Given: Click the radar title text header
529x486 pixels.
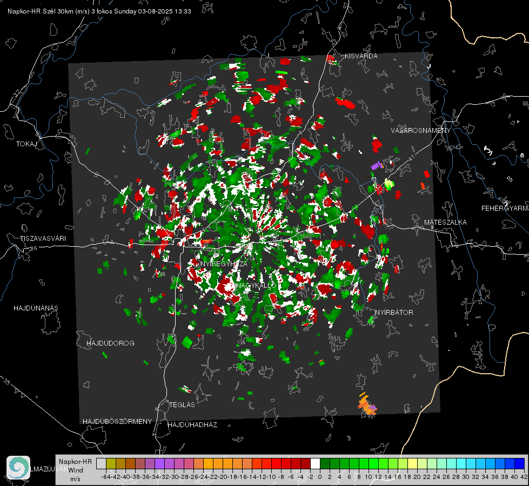Looking at the screenshot, I should (x=99, y=11).
